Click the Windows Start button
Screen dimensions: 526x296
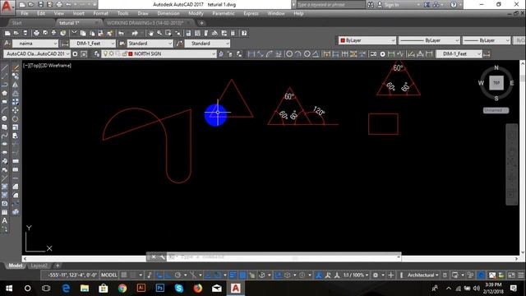click(9, 288)
